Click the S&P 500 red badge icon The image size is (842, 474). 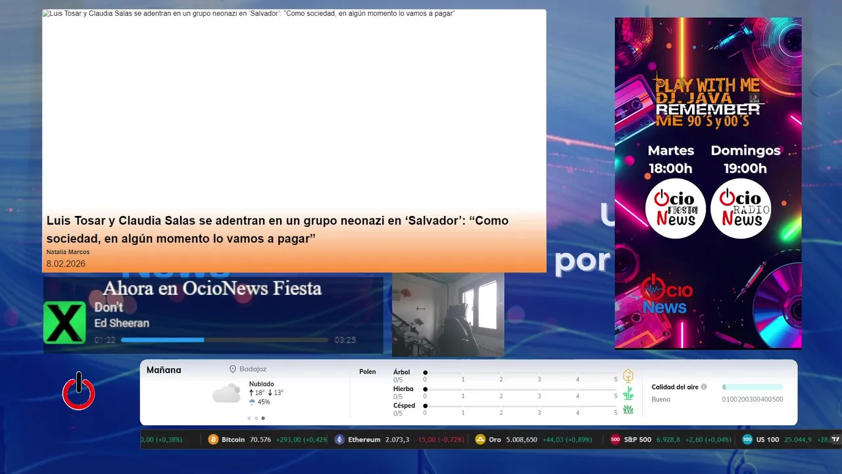tap(616, 440)
